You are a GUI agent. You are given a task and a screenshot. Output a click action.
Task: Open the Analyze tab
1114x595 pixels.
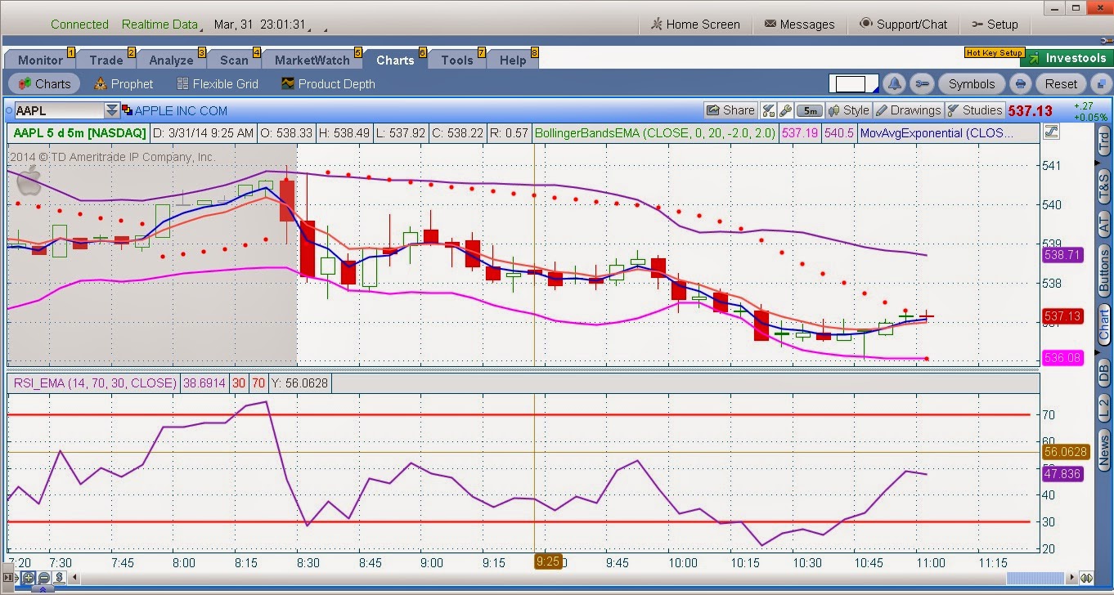point(172,60)
